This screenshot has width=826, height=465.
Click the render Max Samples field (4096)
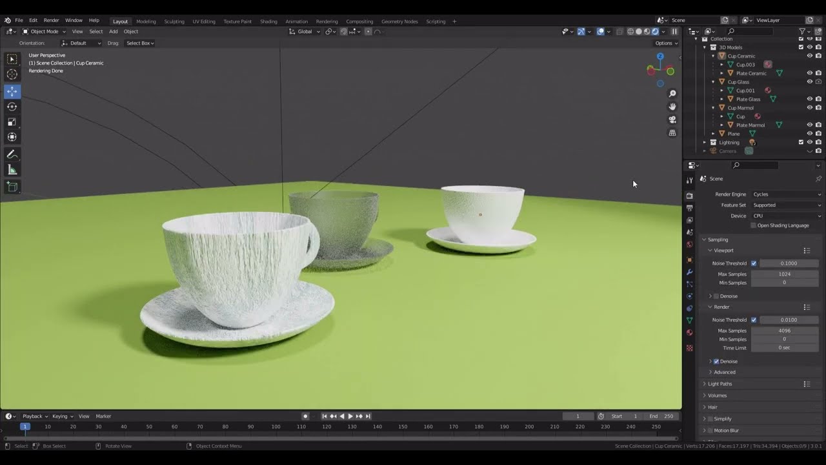(785, 331)
